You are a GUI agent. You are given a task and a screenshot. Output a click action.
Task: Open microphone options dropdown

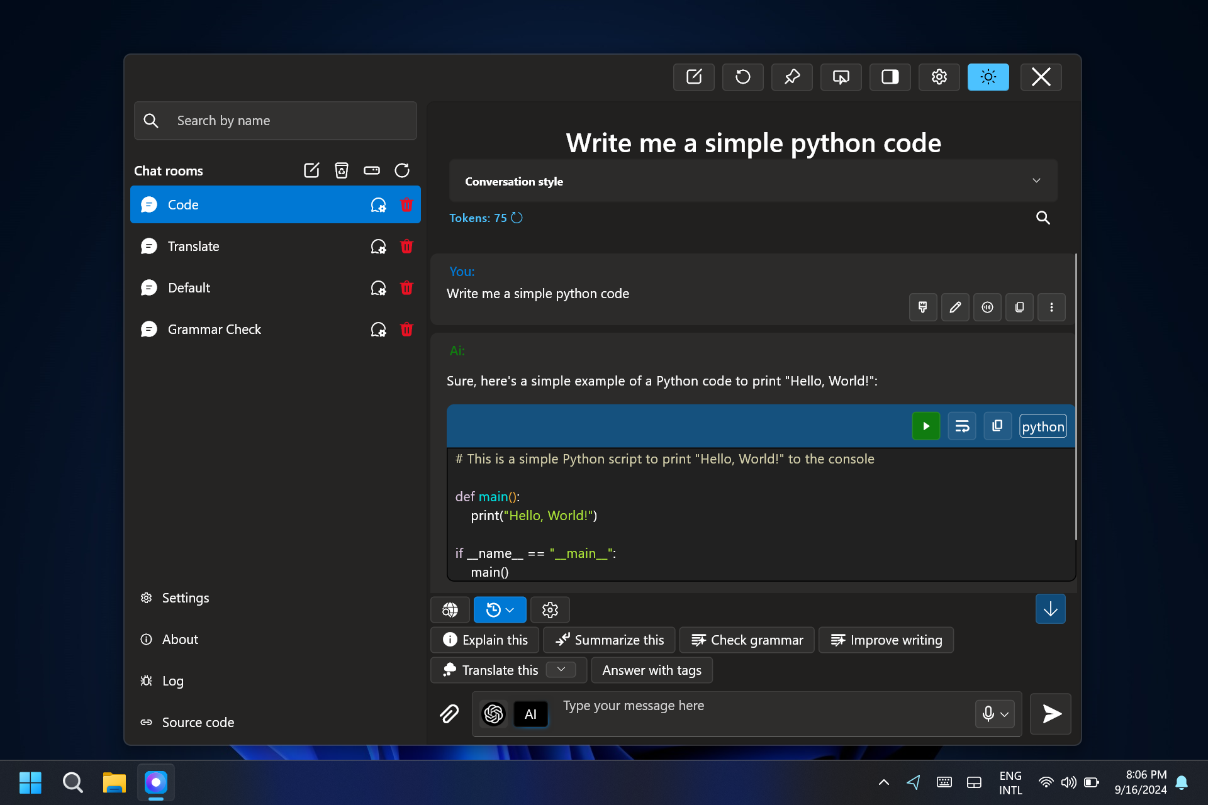[1004, 714]
